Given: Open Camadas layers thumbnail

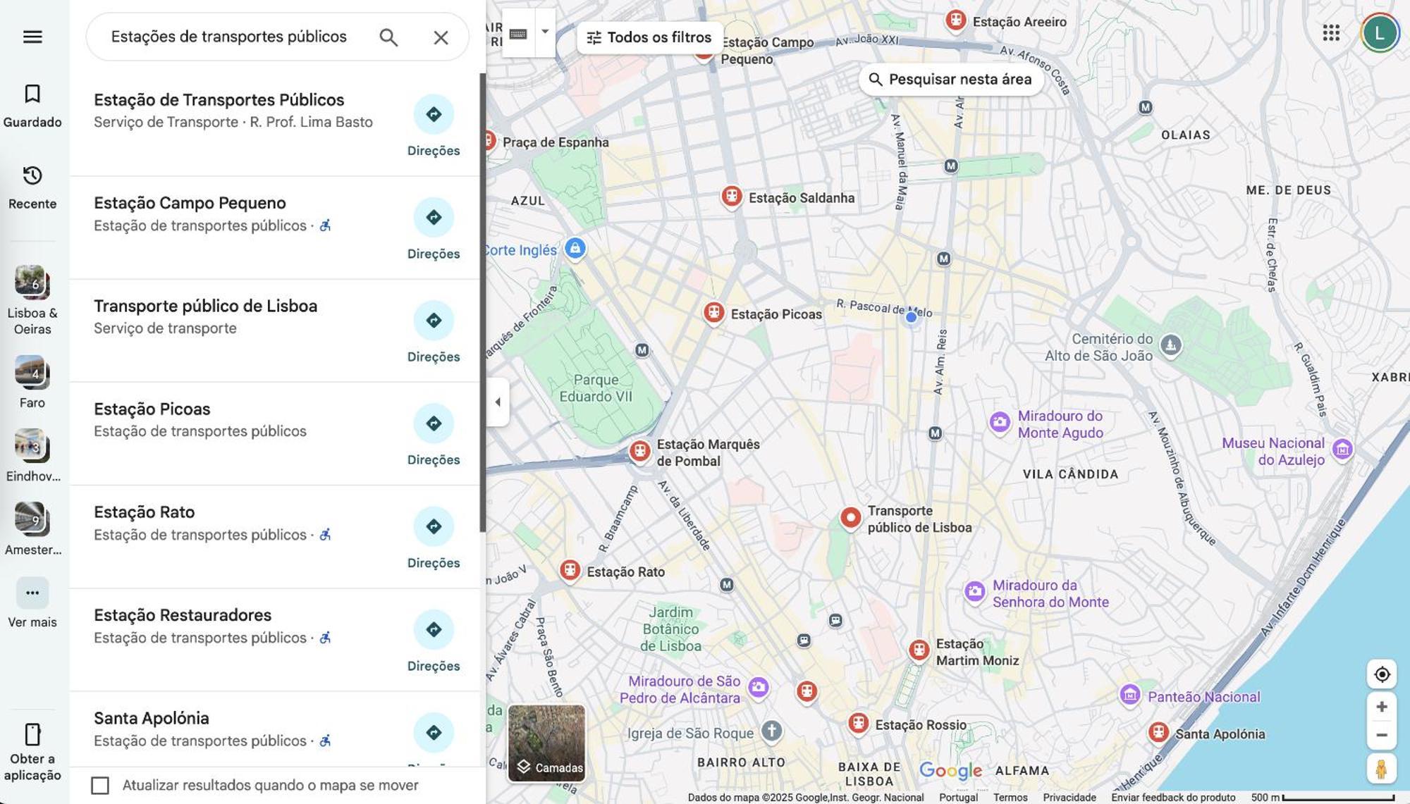Looking at the screenshot, I should [x=546, y=743].
